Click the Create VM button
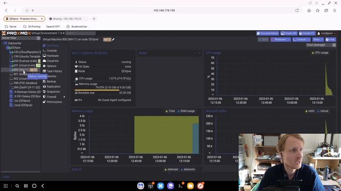This screenshot has width=341, height=191. pos(289,33)
